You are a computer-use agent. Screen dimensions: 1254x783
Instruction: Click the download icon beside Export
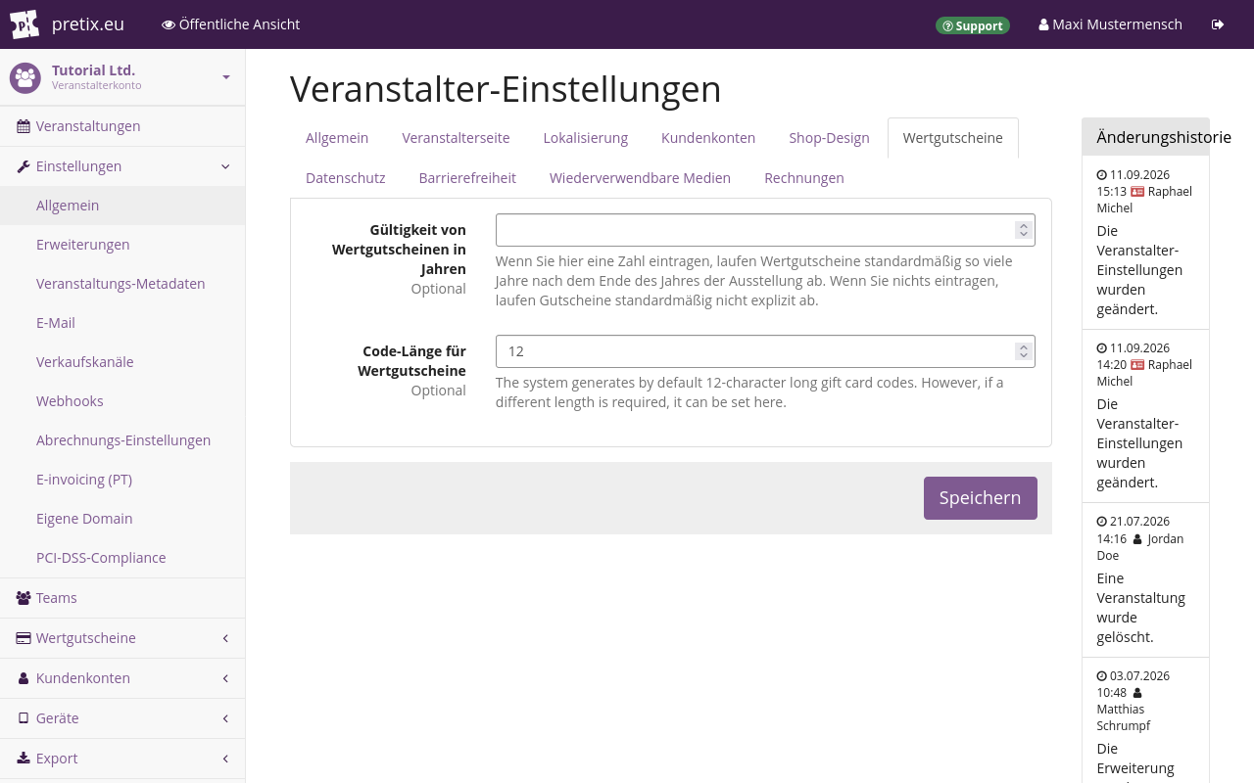click(x=24, y=759)
